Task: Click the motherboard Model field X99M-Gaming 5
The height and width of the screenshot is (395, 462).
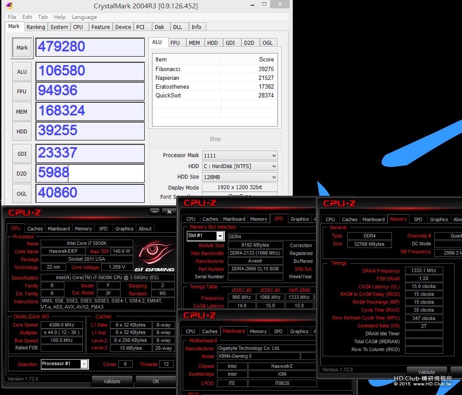Action: (259, 356)
